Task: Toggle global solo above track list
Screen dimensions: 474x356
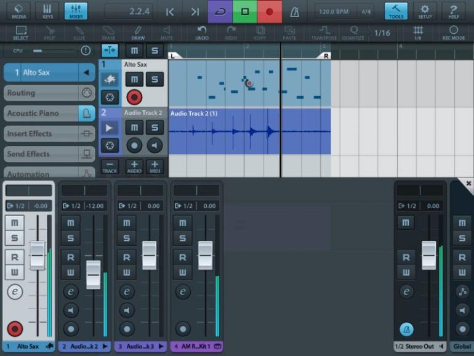Action: pyautogui.click(x=155, y=51)
